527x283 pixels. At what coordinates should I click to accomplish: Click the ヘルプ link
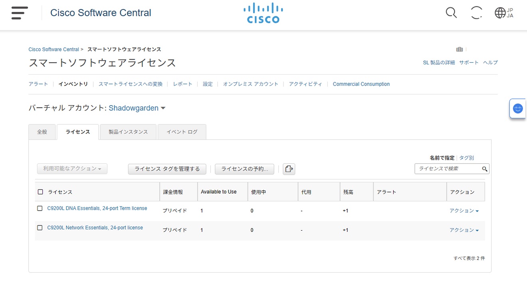[x=490, y=62]
